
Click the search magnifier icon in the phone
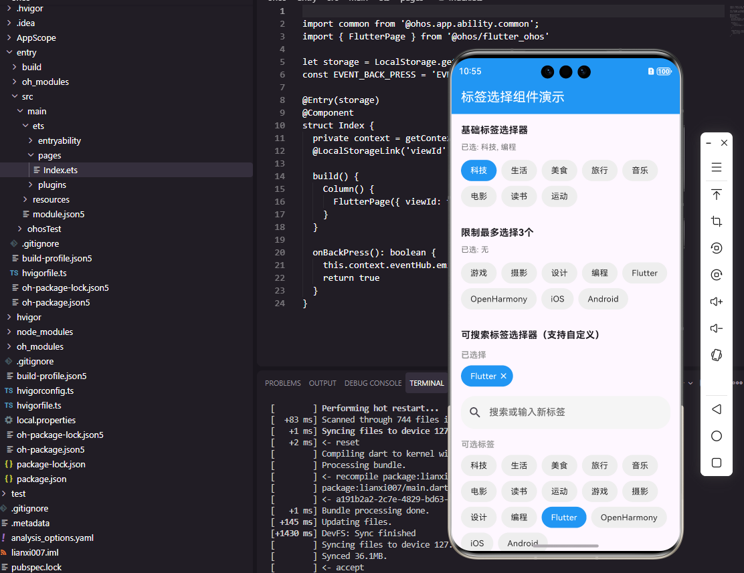point(474,413)
